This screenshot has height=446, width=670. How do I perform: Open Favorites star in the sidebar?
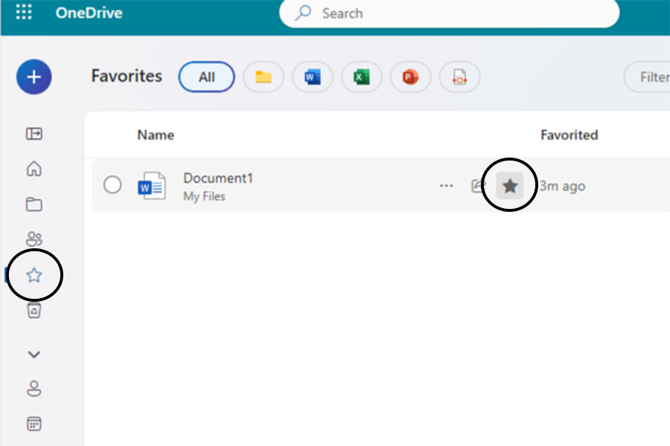pos(34,275)
